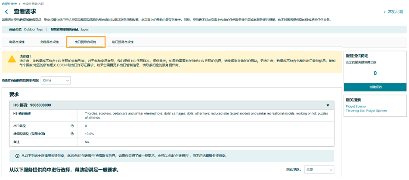Click the 合规性参考 breadcrumb link
This screenshot has height=180, width=409.
point(9,3)
